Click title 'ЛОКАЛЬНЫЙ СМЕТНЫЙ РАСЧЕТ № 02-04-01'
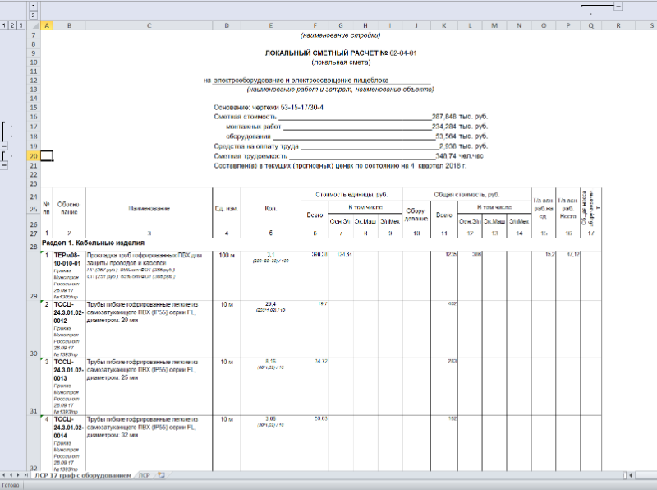The image size is (657, 490). [x=341, y=53]
